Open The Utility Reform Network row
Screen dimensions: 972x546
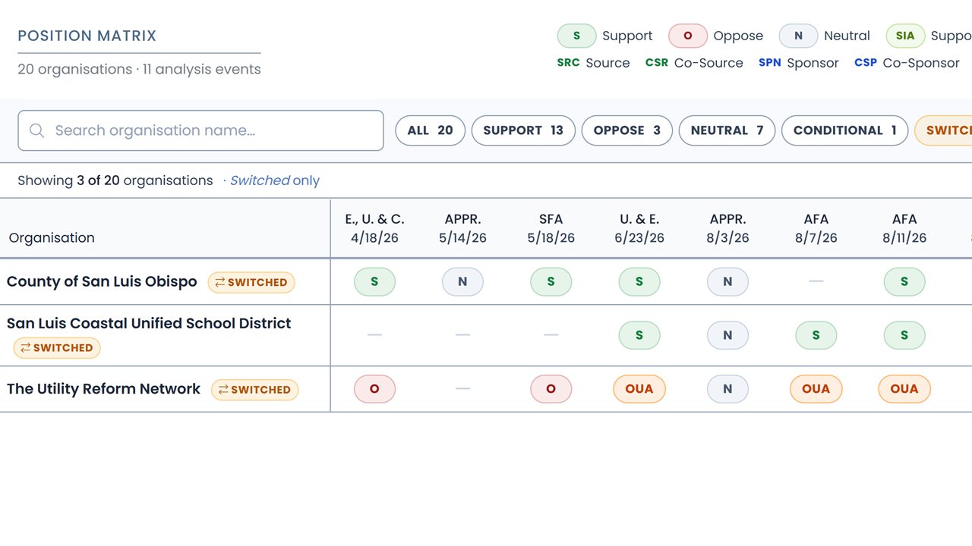(486, 390)
